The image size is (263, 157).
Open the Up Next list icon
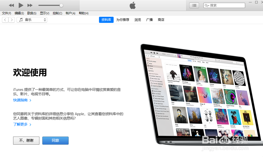[194, 5]
